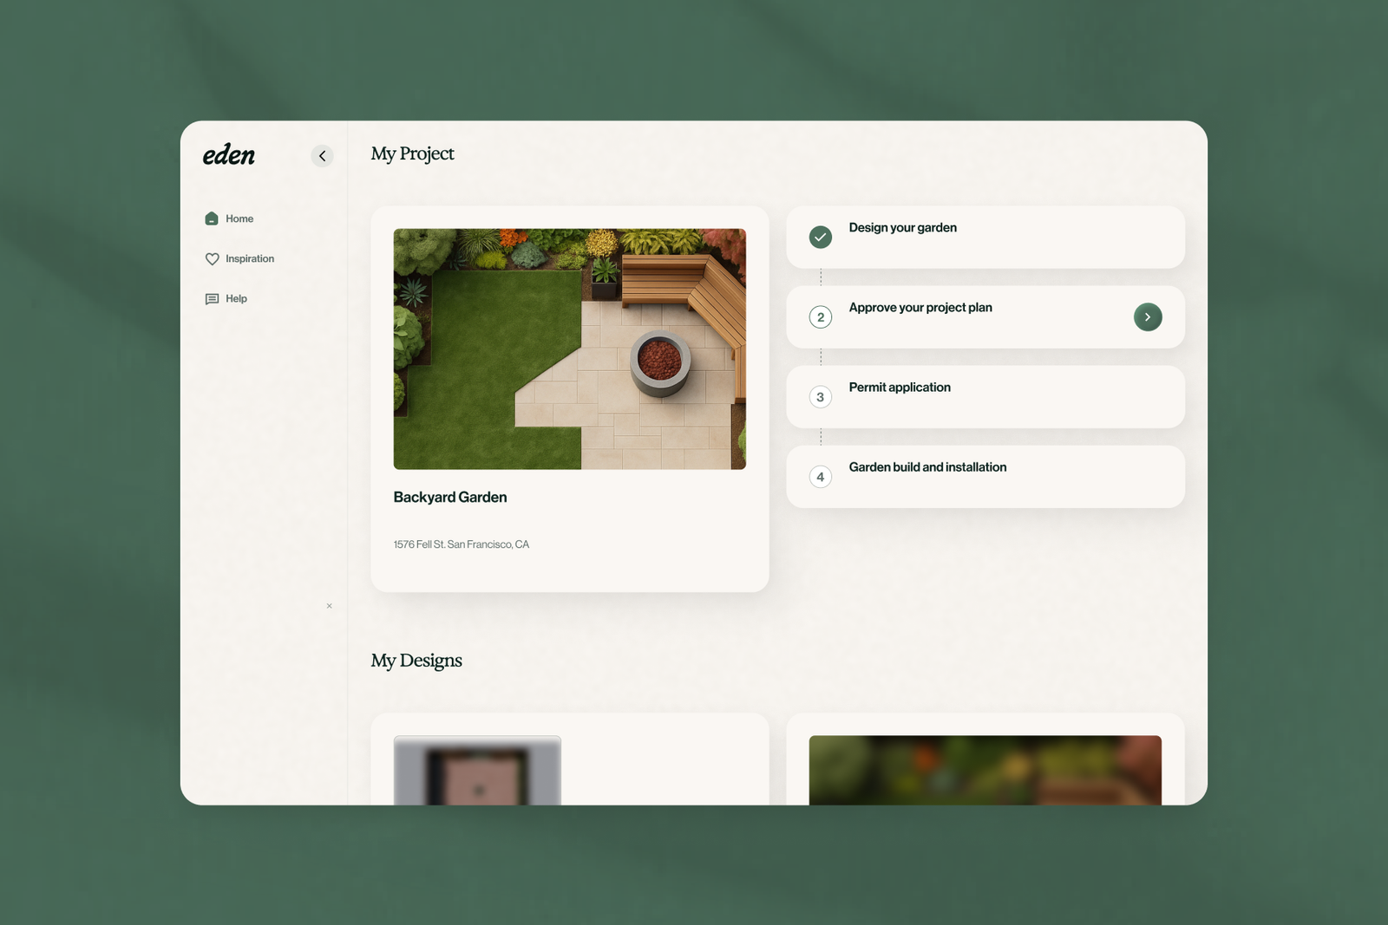Viewport: 1388px width, 925px height.
Task: Click the Home house icon
Action: point(212,218)
